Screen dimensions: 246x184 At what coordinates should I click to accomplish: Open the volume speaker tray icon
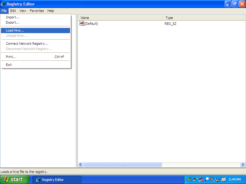[212, 179]
